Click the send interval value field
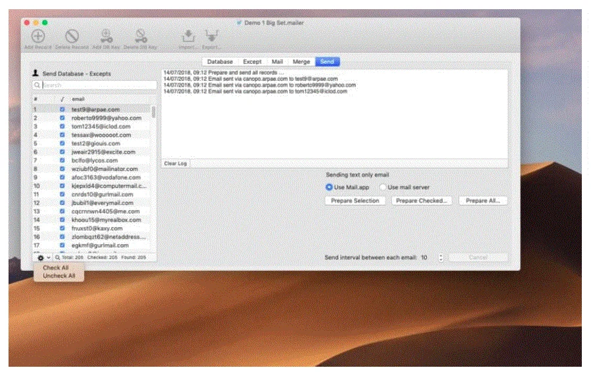This screenshot has height=372, width=591. point(424,258)
